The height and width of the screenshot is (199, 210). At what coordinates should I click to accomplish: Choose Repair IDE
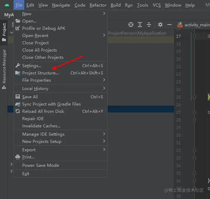[60, 119]
